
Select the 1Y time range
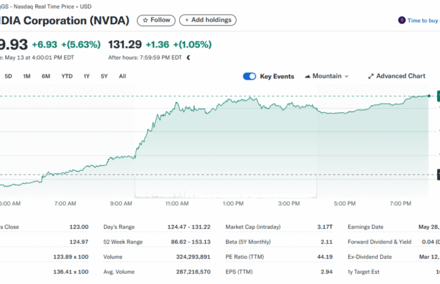coord(86,76)
